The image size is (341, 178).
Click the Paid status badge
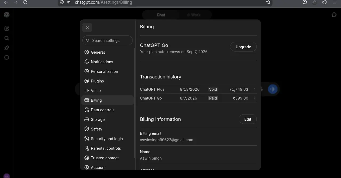click(x=213, y=98)
